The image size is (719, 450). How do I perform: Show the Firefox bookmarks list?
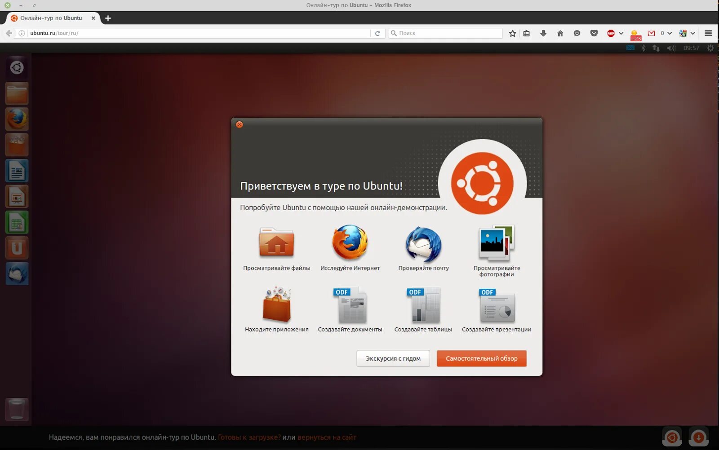[527, 33]
